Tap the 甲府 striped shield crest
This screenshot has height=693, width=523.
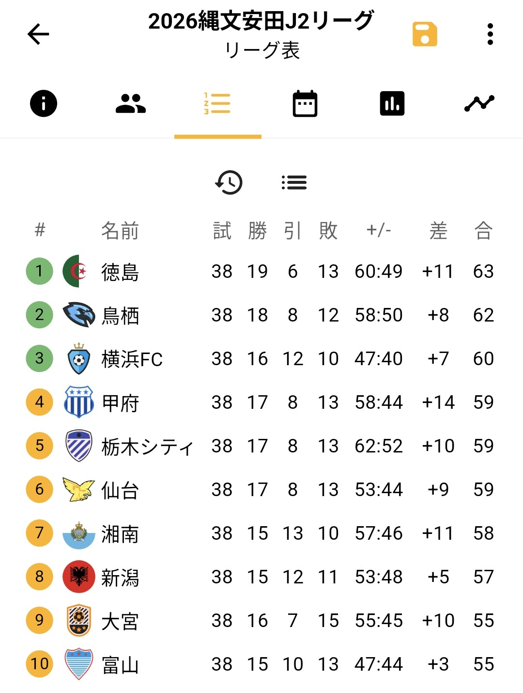click(78, 402)
